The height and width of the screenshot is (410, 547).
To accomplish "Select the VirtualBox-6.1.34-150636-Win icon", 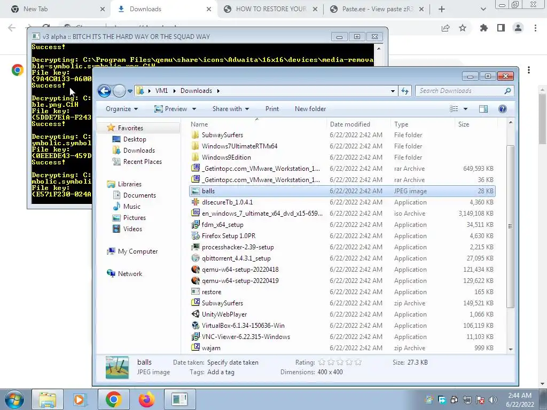I will [196, 325].
